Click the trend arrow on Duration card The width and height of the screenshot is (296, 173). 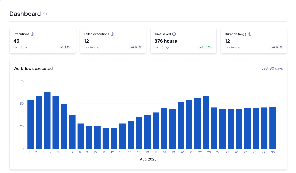(273, 47)
